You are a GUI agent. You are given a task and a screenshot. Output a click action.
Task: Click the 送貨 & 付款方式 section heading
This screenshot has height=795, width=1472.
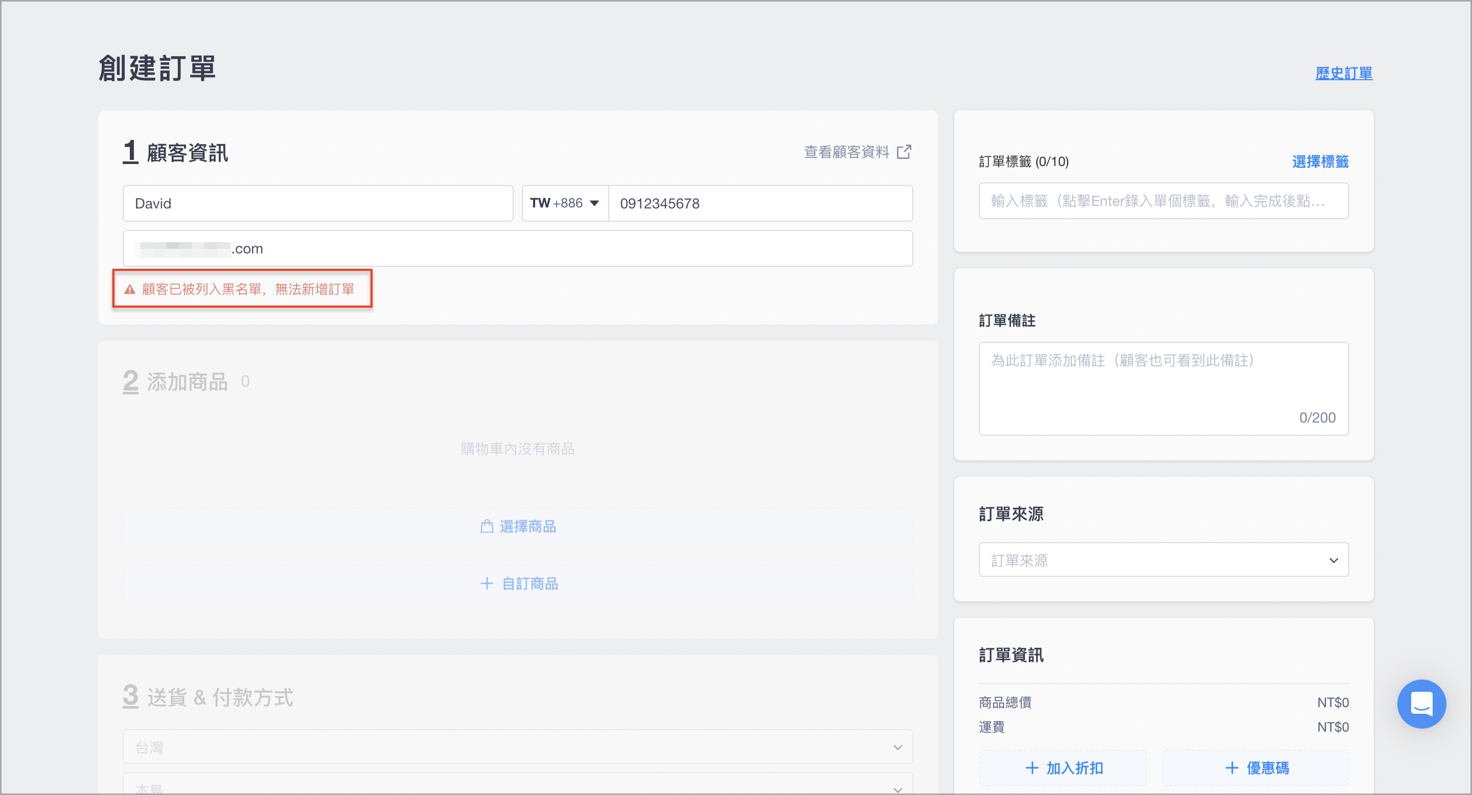(x=220, y=697)
